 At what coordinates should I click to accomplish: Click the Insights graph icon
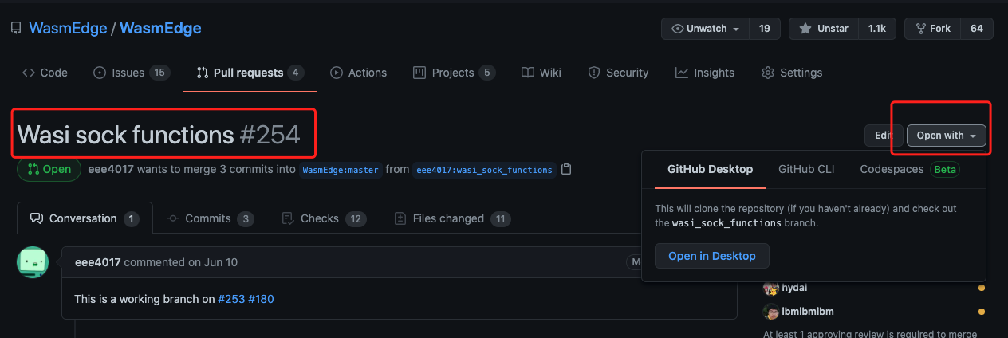pyautogui.click(x=682, y=73)
